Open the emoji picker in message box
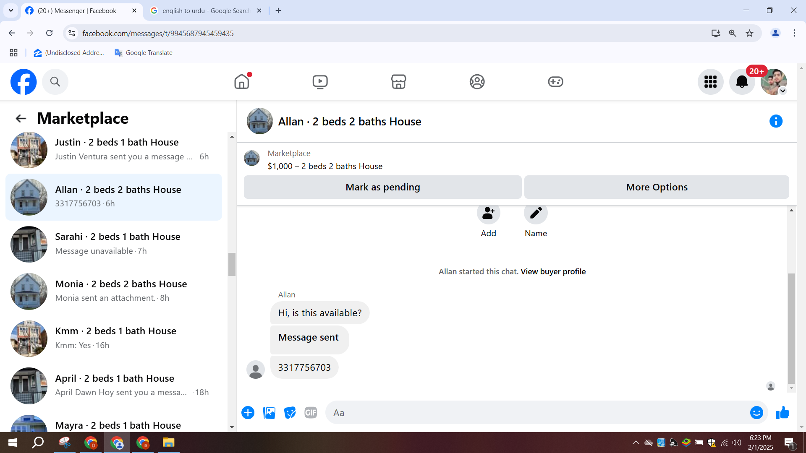806x453 pixels. 756,413
